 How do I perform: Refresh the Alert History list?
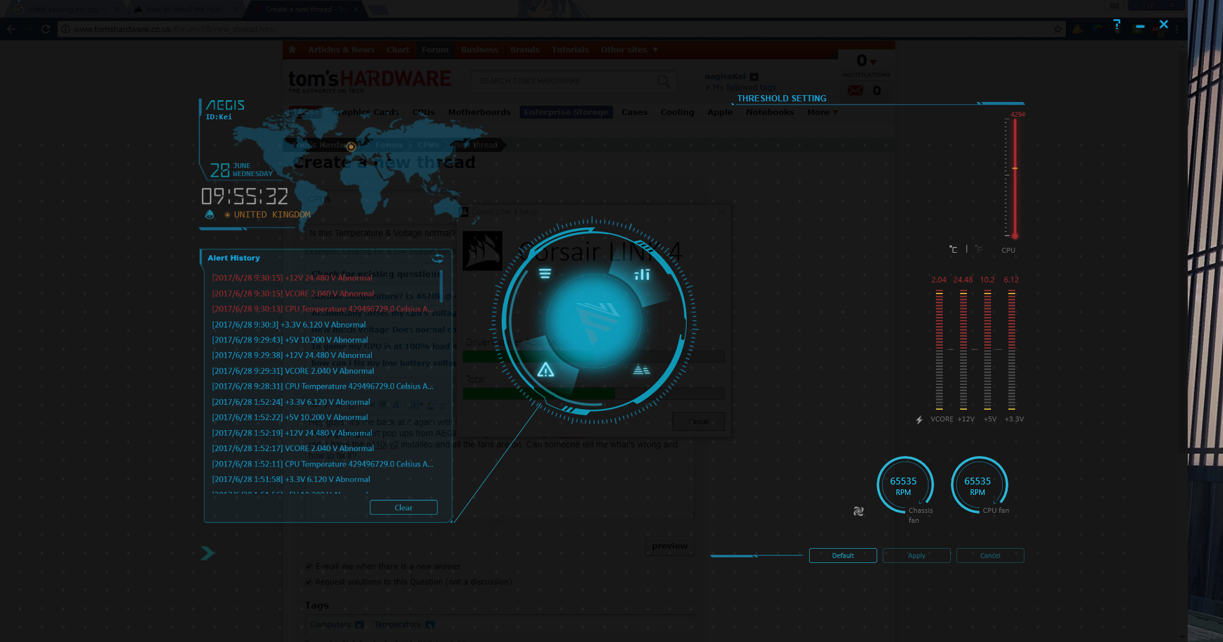pos(438,258)
